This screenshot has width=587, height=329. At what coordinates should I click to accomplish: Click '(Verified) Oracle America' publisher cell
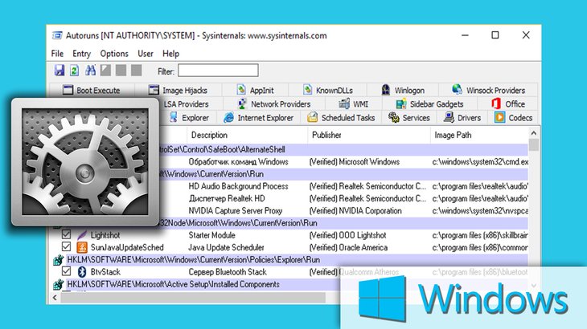click(x=348, y=248)
